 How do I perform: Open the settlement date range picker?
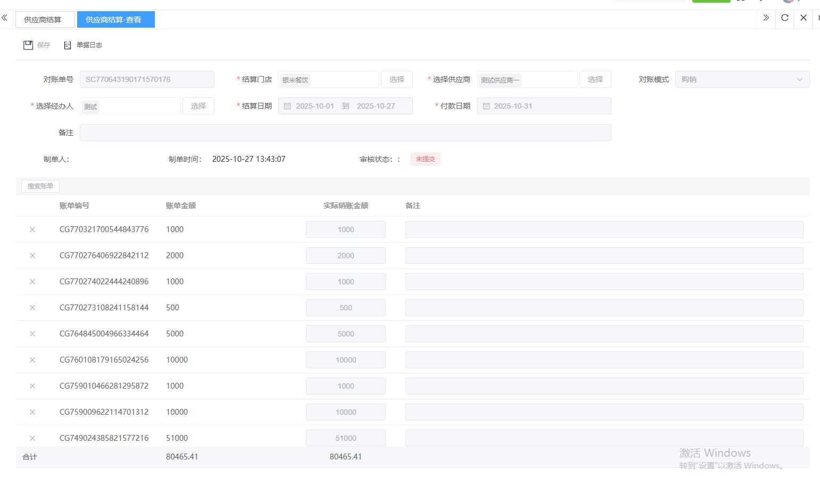(345, 106)
